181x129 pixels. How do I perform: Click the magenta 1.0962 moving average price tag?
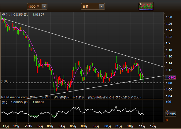[171, 77]
